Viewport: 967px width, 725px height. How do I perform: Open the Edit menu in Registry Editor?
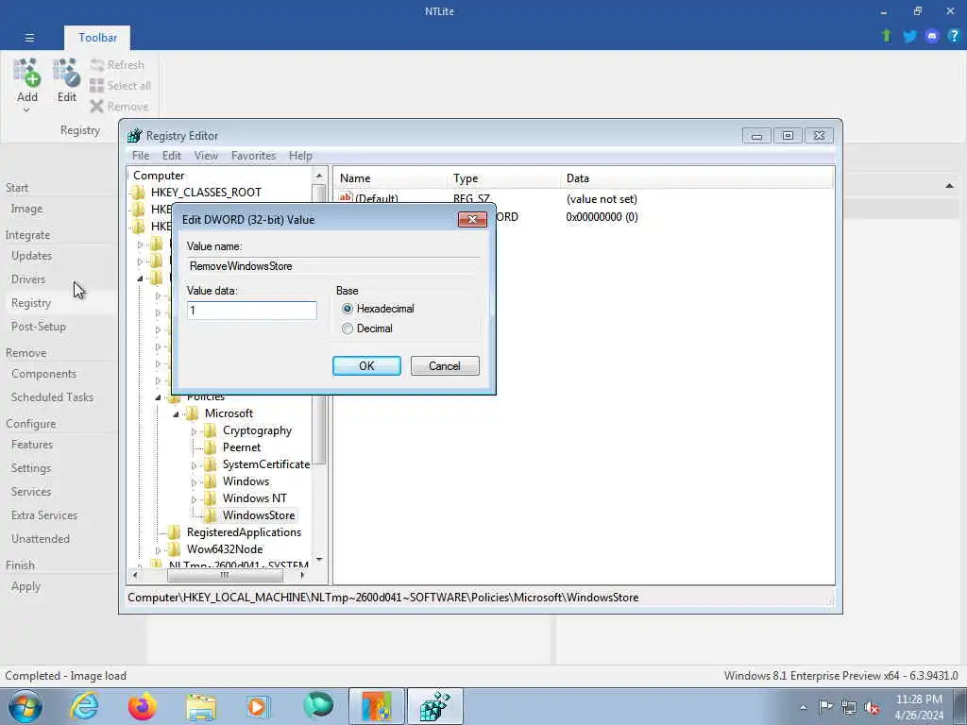pyautogui.click(x=172, y=156)
